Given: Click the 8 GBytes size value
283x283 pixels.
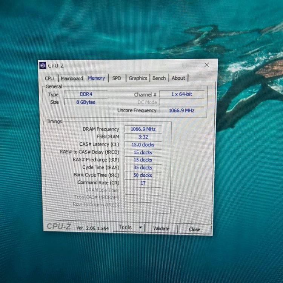Looking at the screenshot, I should point(86,102).
